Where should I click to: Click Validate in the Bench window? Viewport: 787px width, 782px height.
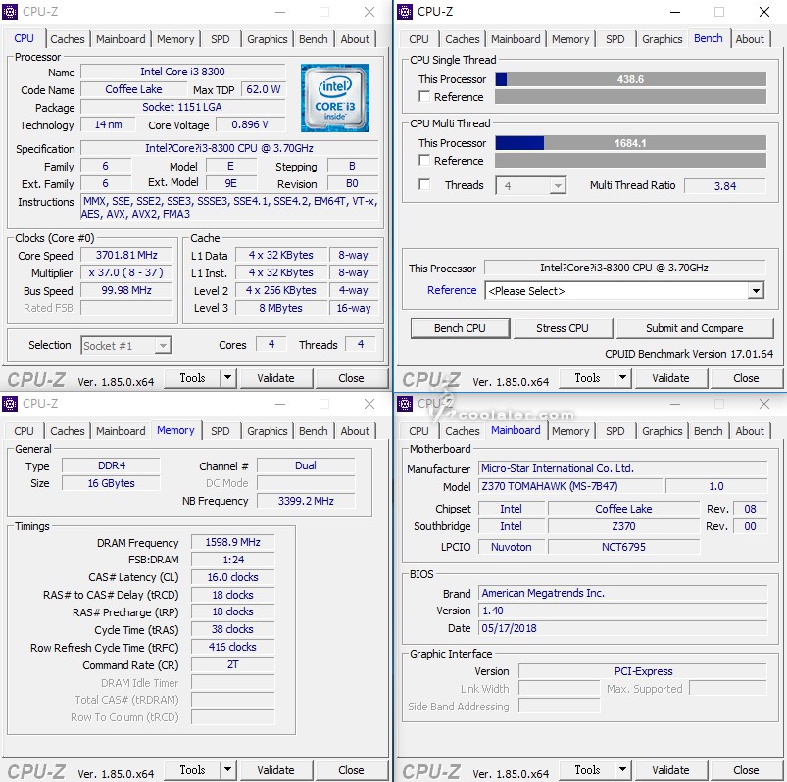point(670,378)
